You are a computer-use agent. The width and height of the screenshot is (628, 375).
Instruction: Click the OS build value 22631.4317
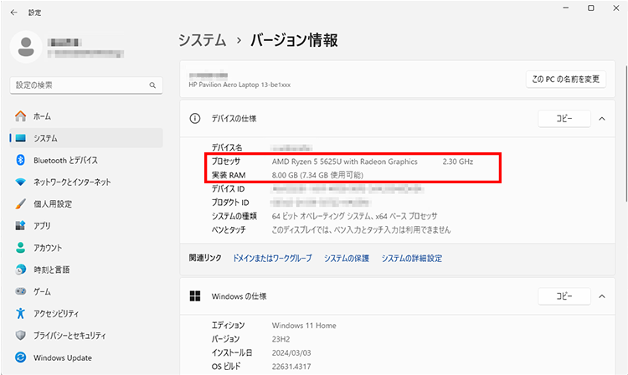point(291,366)
